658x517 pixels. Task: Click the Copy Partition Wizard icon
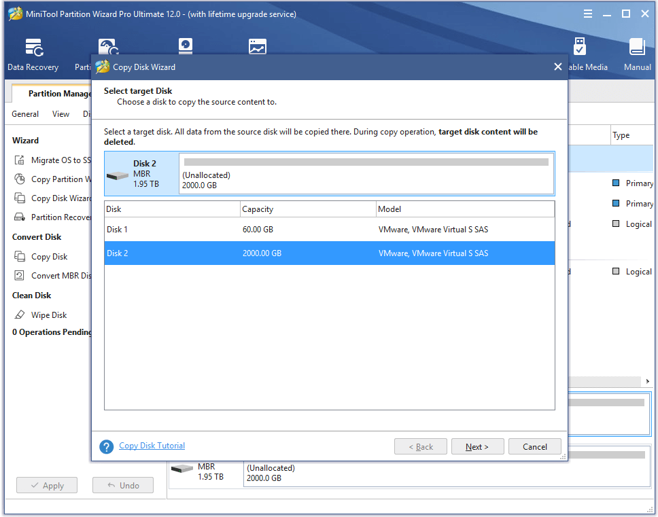[x=19, y=179]
